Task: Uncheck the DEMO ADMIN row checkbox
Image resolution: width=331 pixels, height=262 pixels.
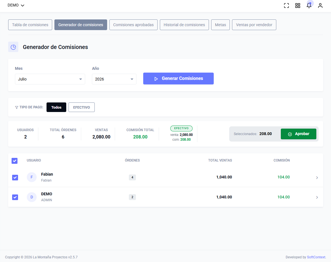Action: tap(15, 197)
